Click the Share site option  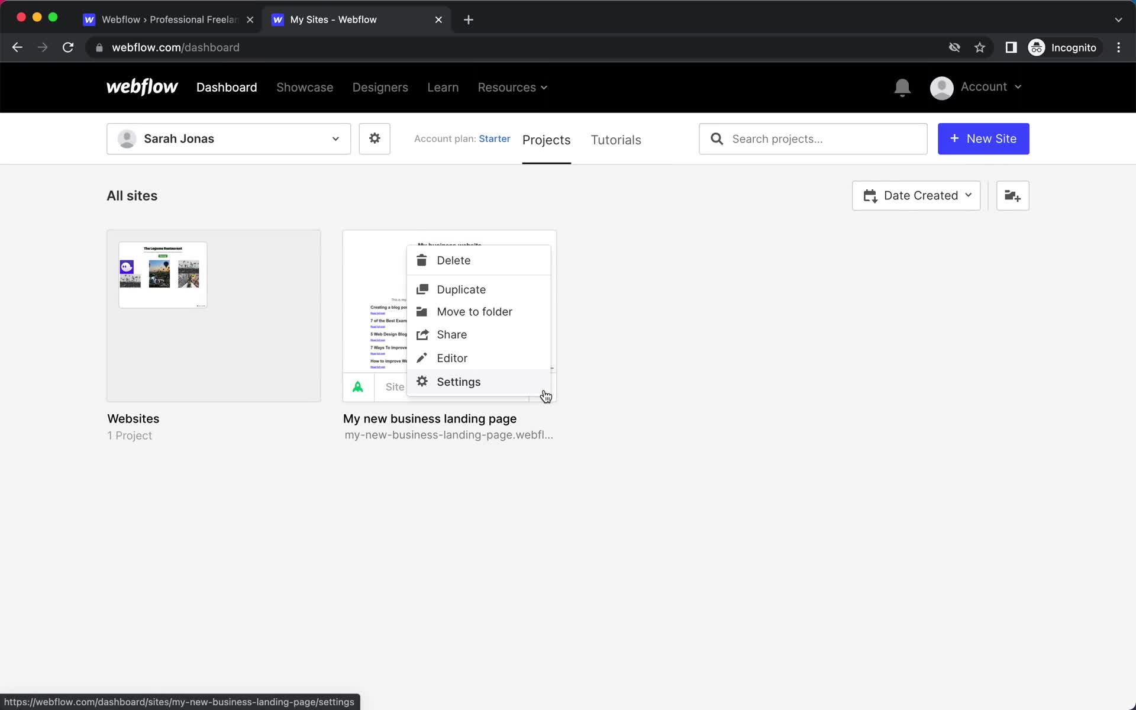coord(451,334)
